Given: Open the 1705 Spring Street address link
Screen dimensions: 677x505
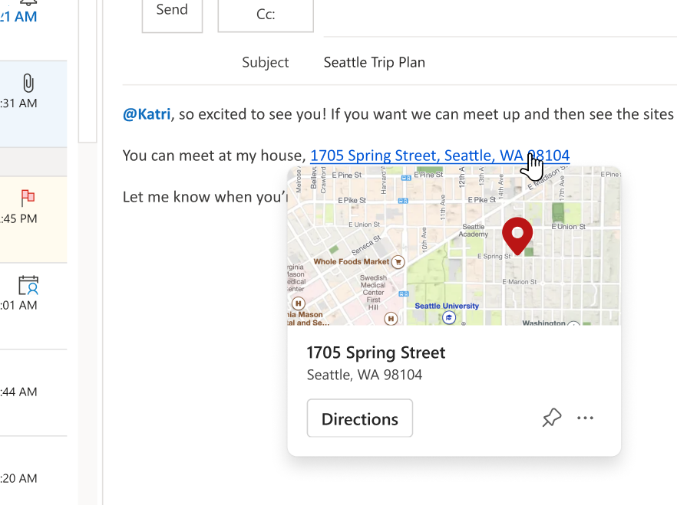Looking at the screenshot, I should point(440,156).
